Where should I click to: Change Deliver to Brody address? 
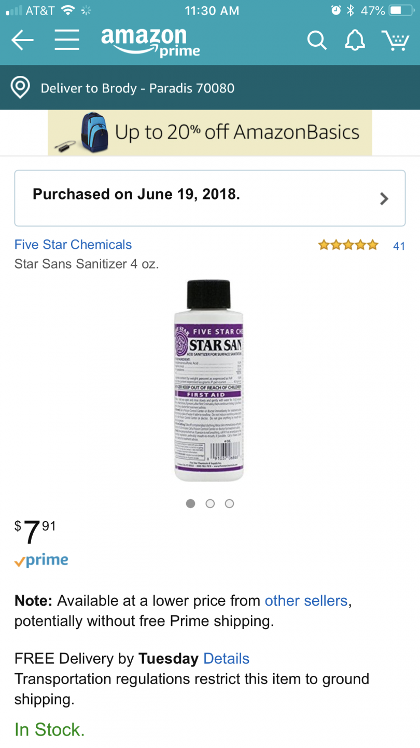(x=137, y=88)
